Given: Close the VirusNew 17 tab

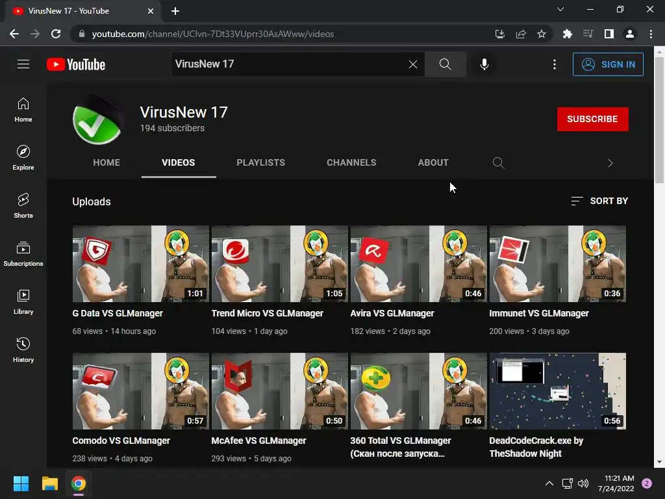Looking at the screenshot, I should point(151,11).
